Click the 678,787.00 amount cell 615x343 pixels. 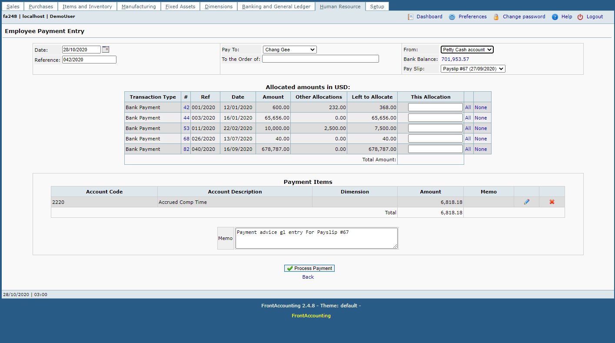[273, 149]
